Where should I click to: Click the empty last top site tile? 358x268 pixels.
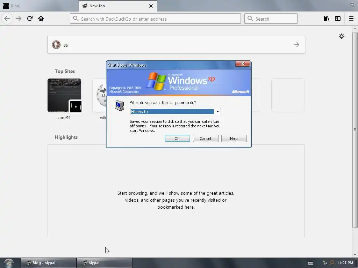[x=288, y=95]
